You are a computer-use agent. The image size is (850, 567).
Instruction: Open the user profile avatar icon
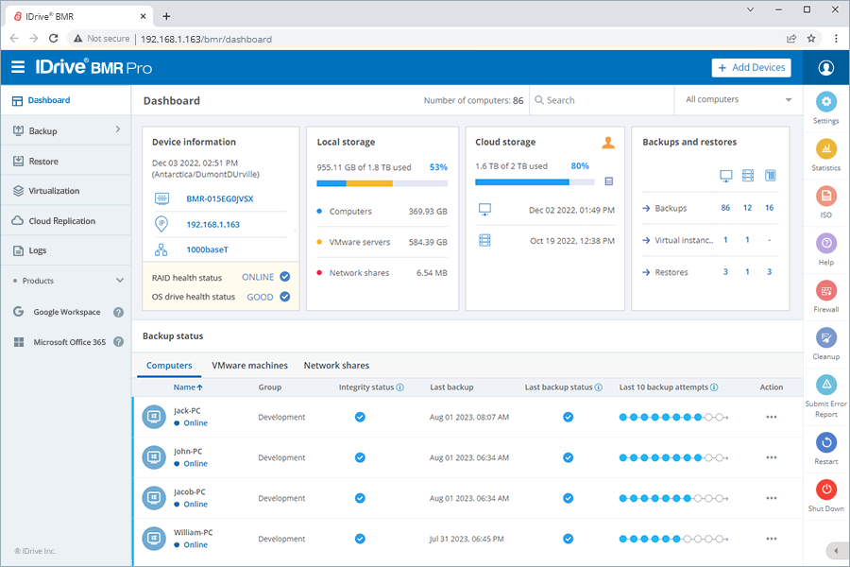pos(825,68)
